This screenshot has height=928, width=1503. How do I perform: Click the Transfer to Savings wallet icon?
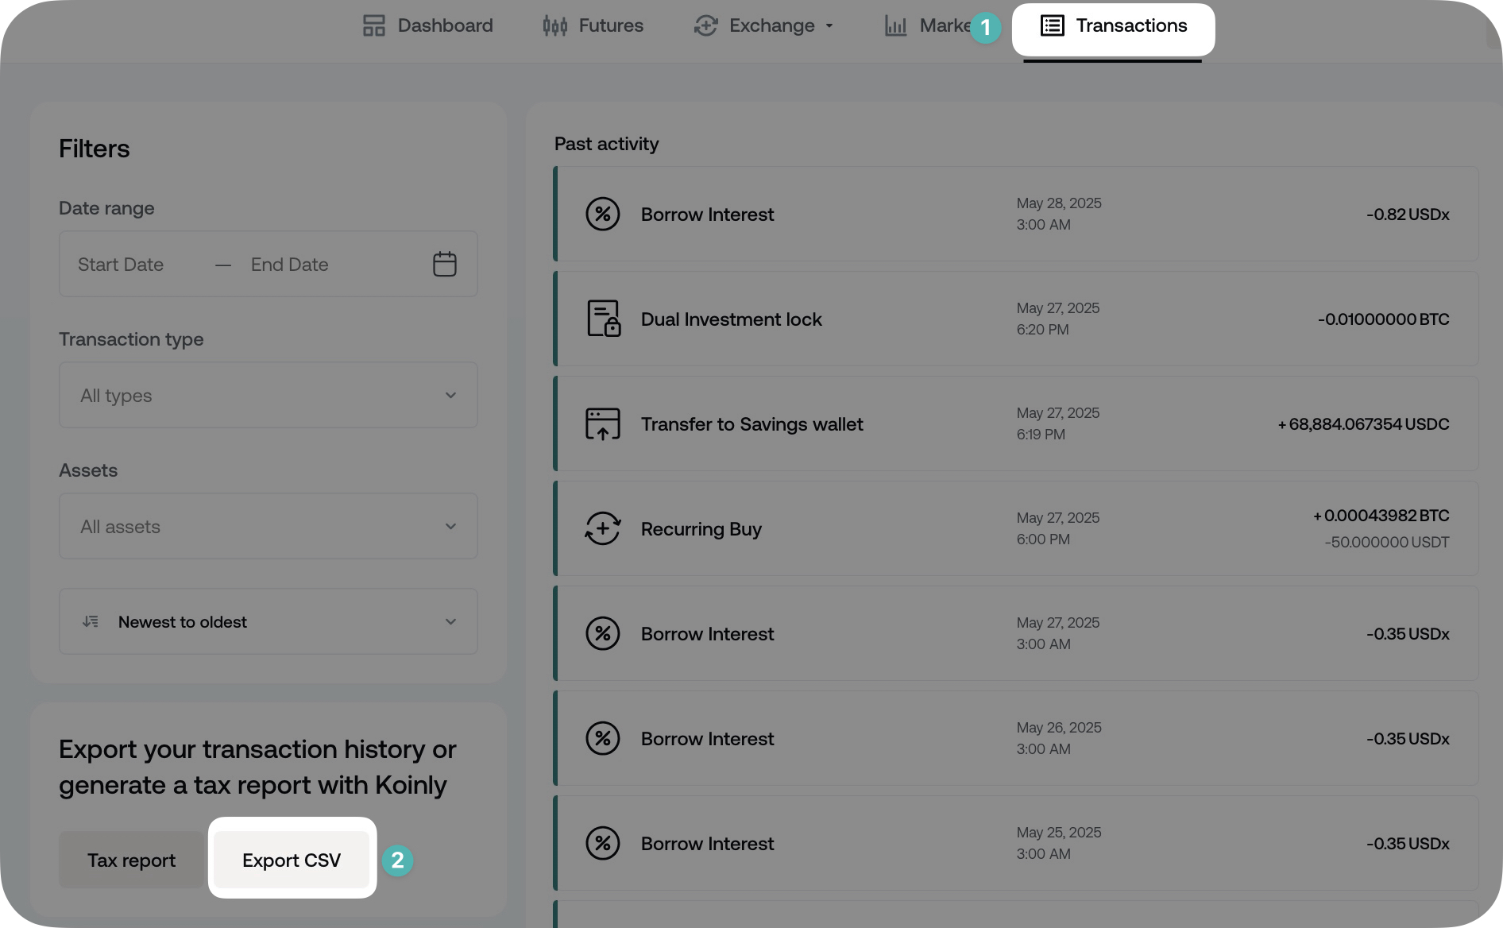click(602, 424)
